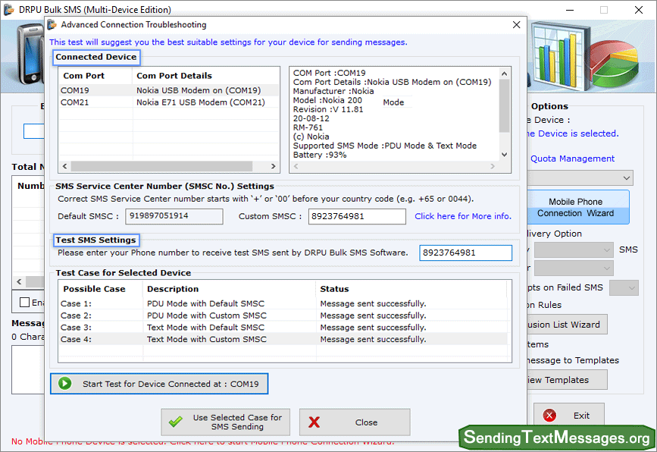The image size is (657, 452).
Task: Click the pie chart graphic in main window banner
Action: point(614,63)
